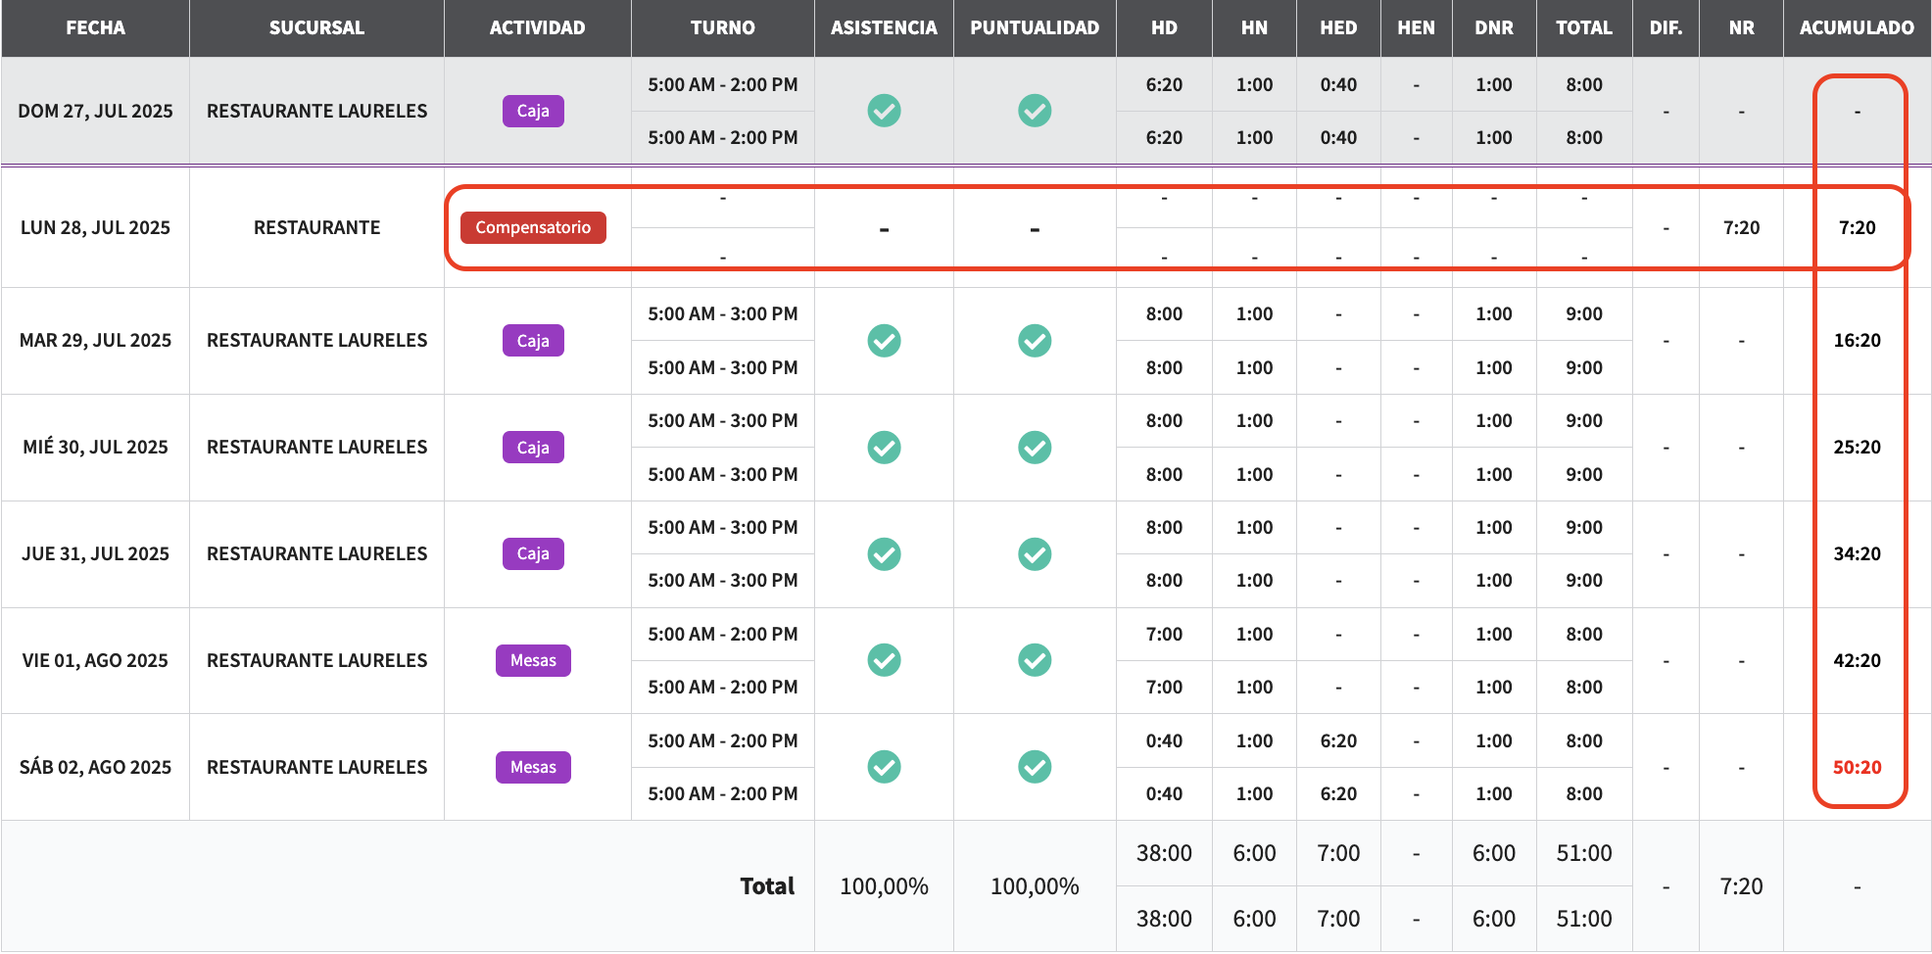
Task: Click the TURNO column header
Action: point(722,27)
